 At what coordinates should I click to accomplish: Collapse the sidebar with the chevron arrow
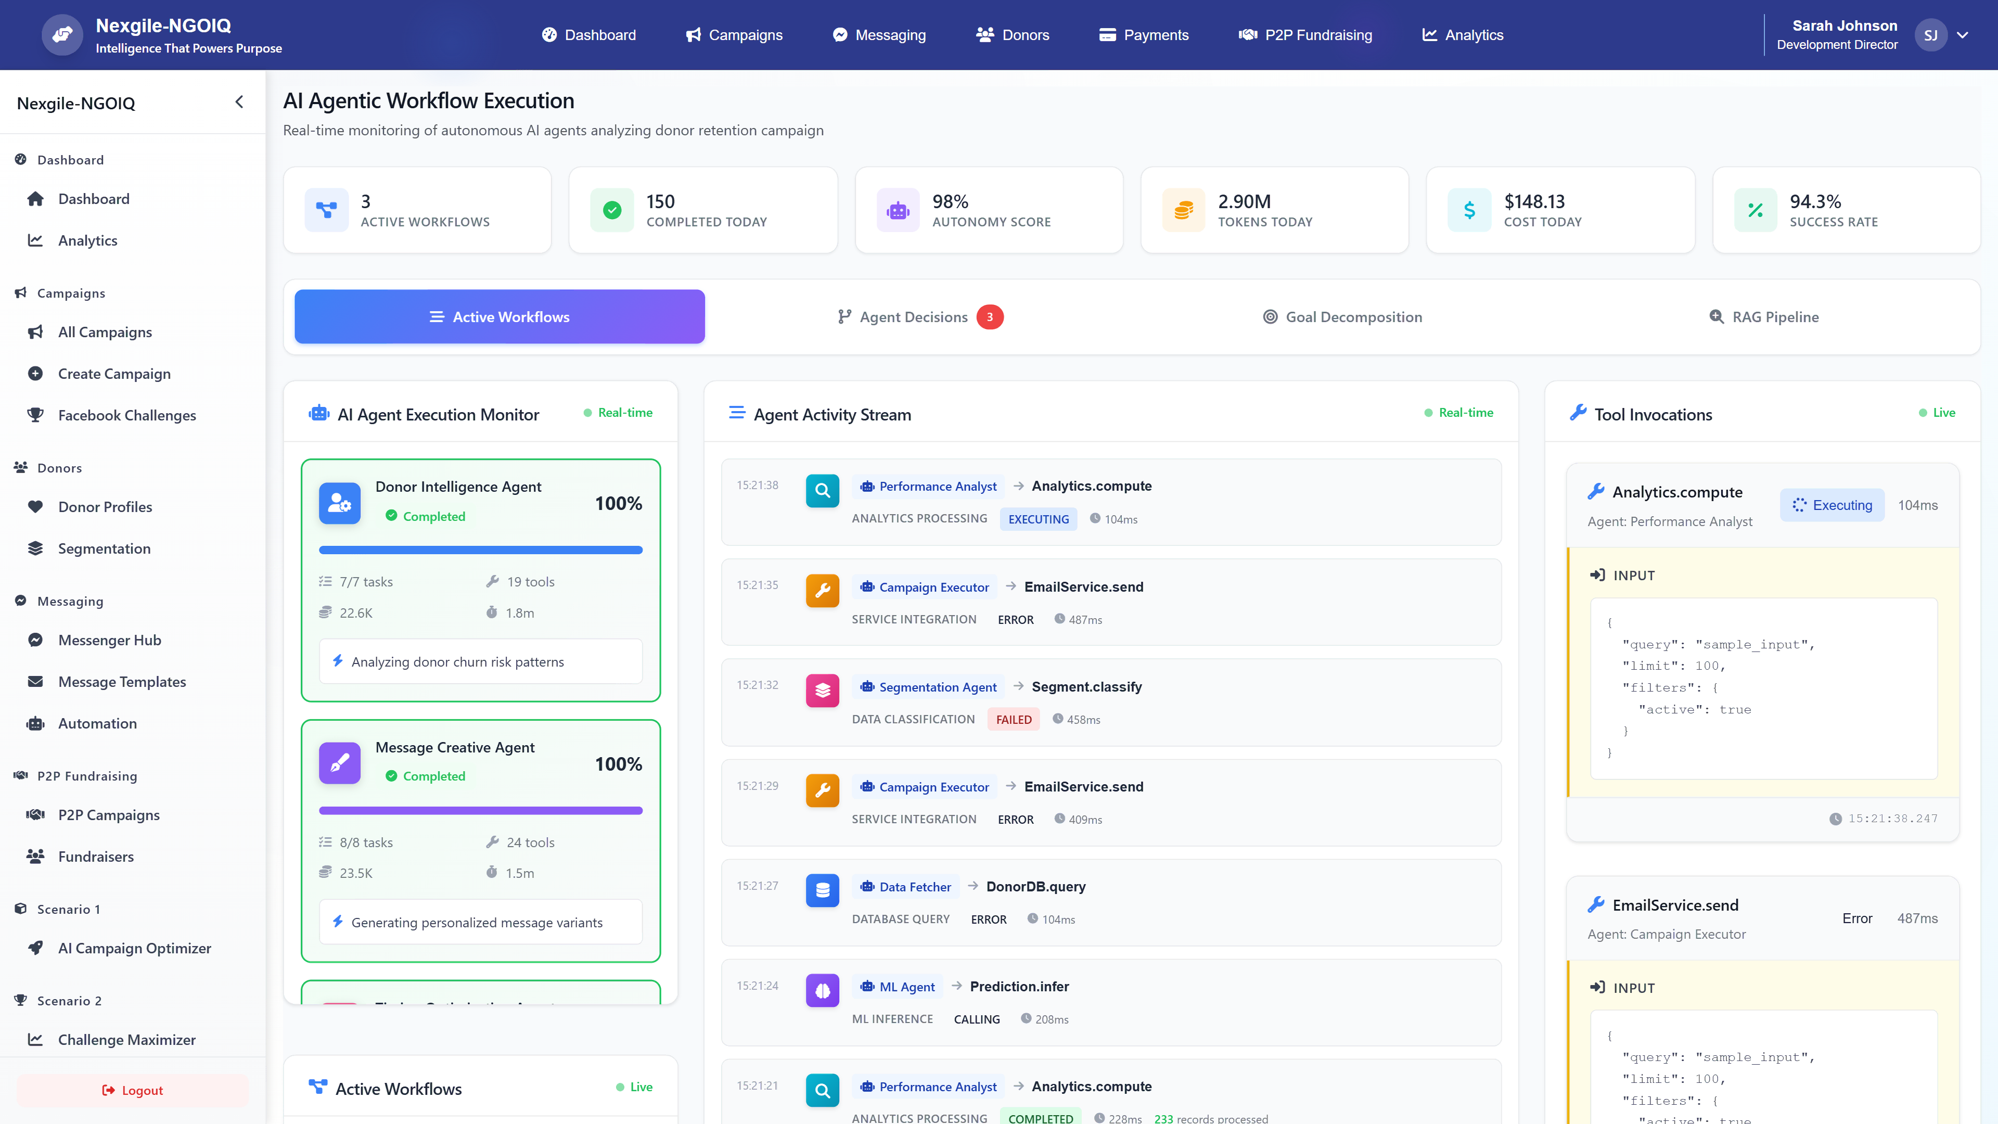[x=239, y=103]
